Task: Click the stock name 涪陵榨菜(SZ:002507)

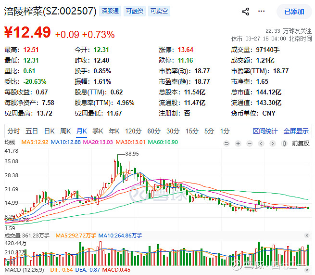Action: pyautogui.click(x=50, y=11)
